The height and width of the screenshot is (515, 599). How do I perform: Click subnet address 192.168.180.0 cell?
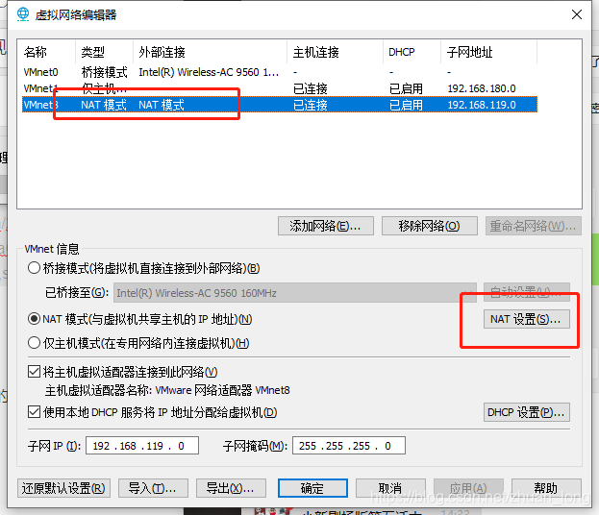pyautogui.click(x=482, y=88)
